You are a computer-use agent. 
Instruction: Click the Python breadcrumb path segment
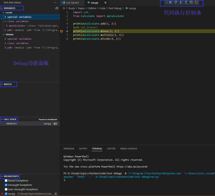point(92,8)
